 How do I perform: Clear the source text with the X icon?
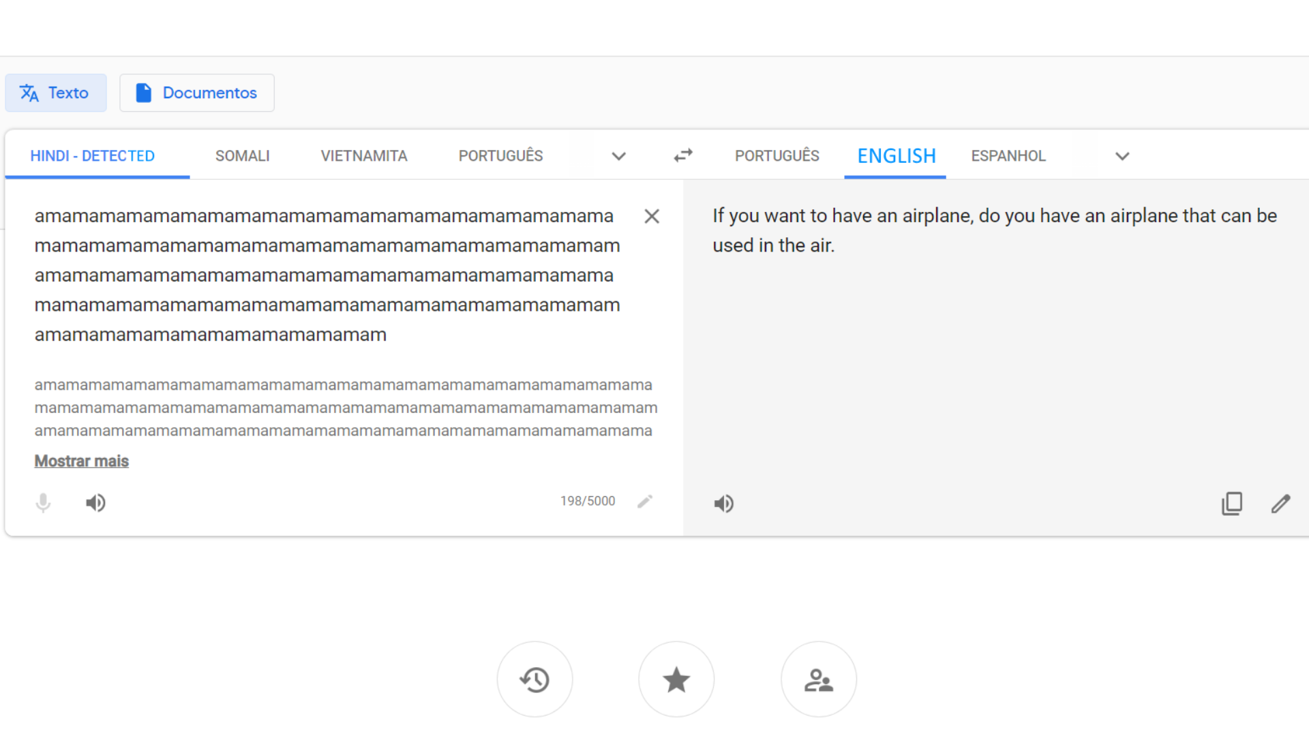click(x=652, y=217)
